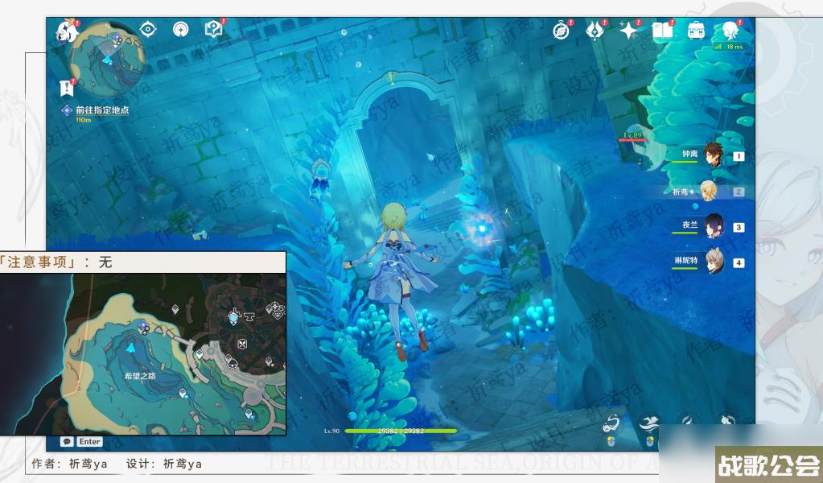Open the quest journal exclamation banner

67,87
